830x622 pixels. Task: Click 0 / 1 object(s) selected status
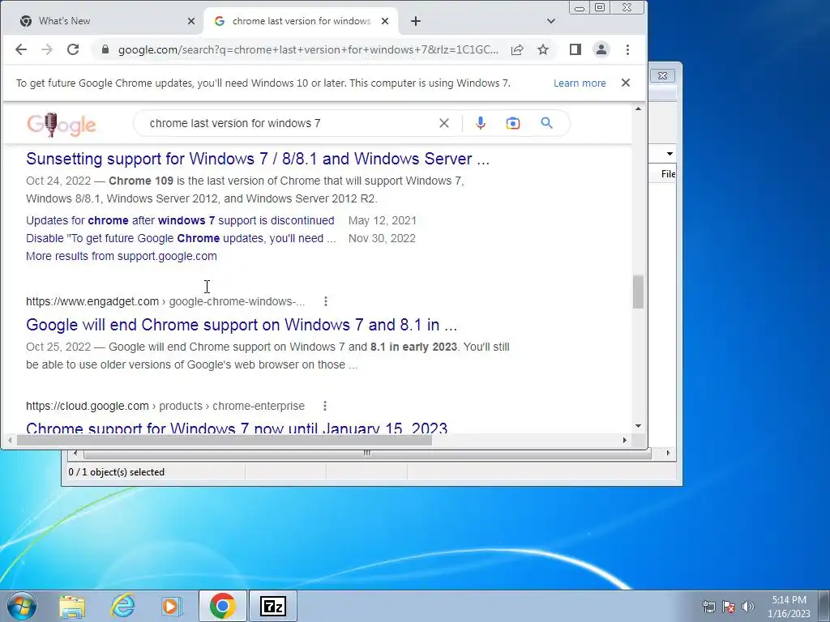coord(117,472)
